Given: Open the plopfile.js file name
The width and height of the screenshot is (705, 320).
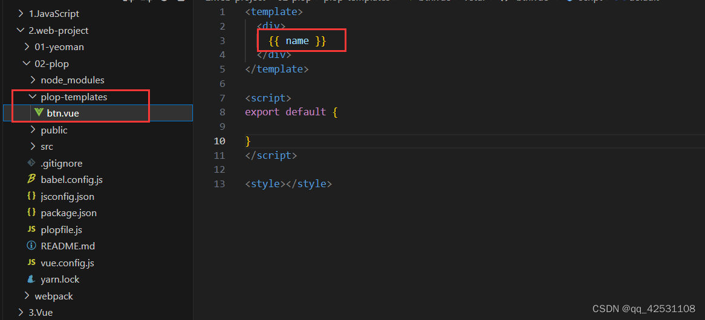Looking at the screenshot, I should coord(62,230).
